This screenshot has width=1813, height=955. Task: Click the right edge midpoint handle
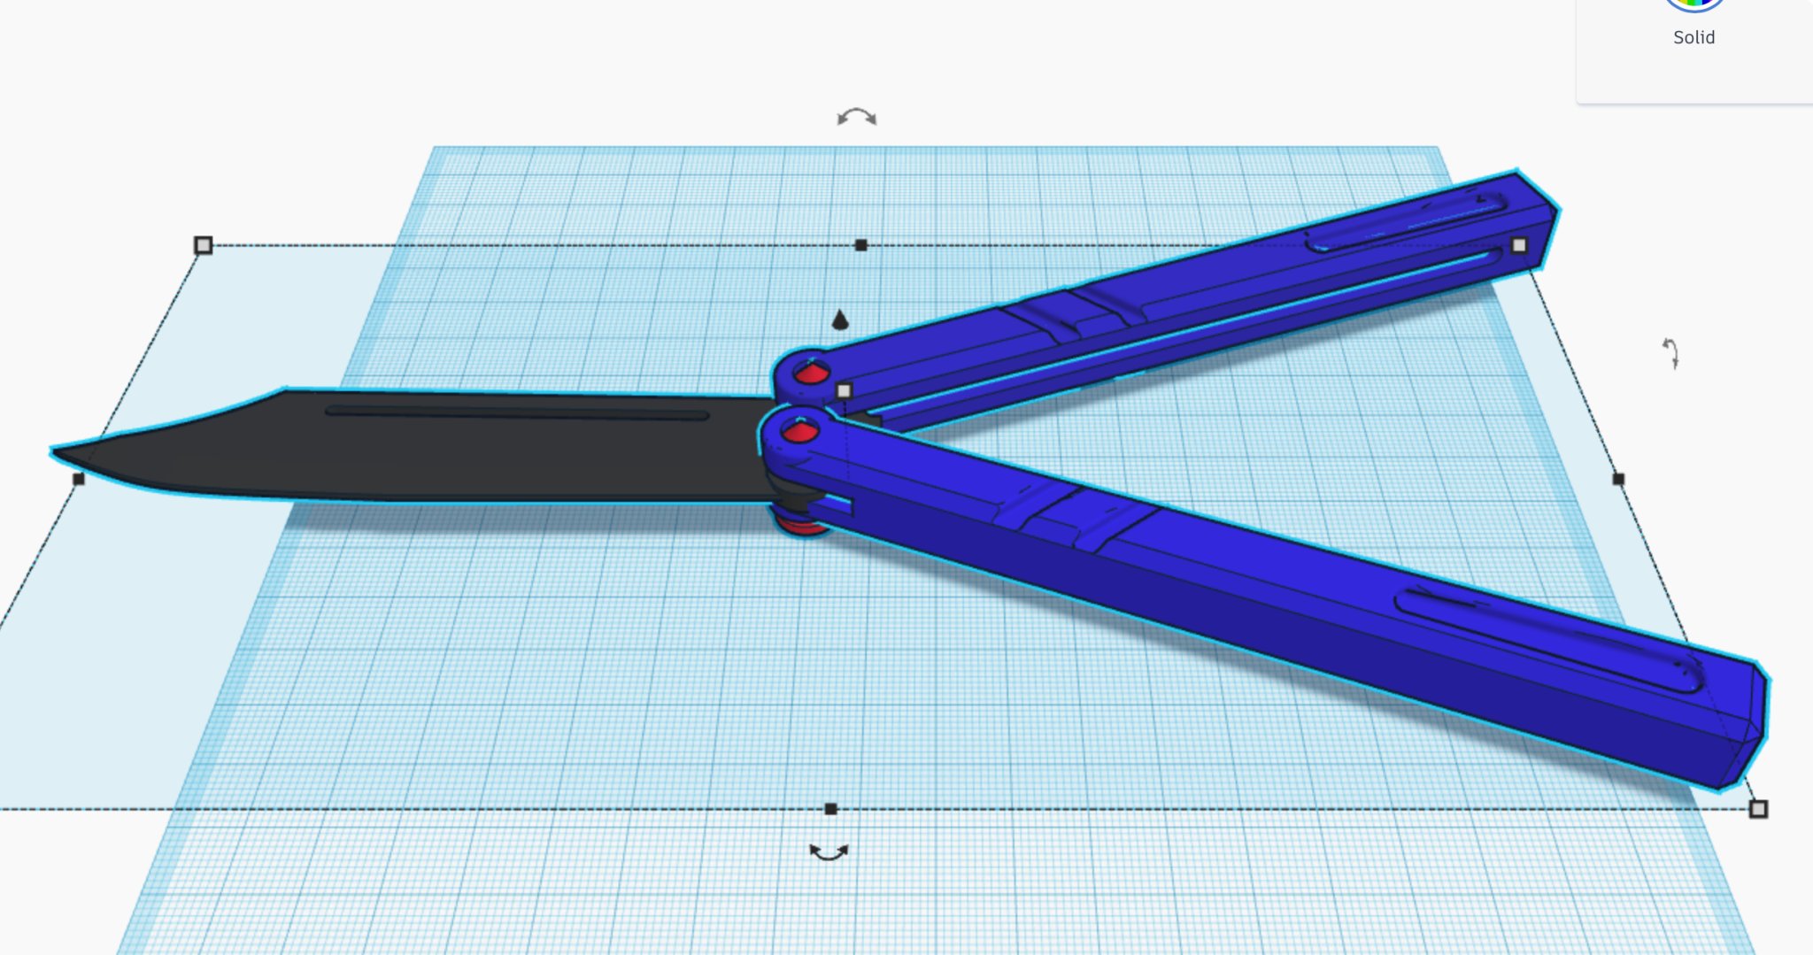pyautogui.click(x=1618, y=479)
